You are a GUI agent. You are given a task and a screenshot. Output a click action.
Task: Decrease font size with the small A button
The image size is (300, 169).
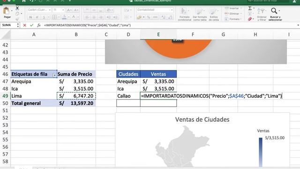[x=76, y=10]
